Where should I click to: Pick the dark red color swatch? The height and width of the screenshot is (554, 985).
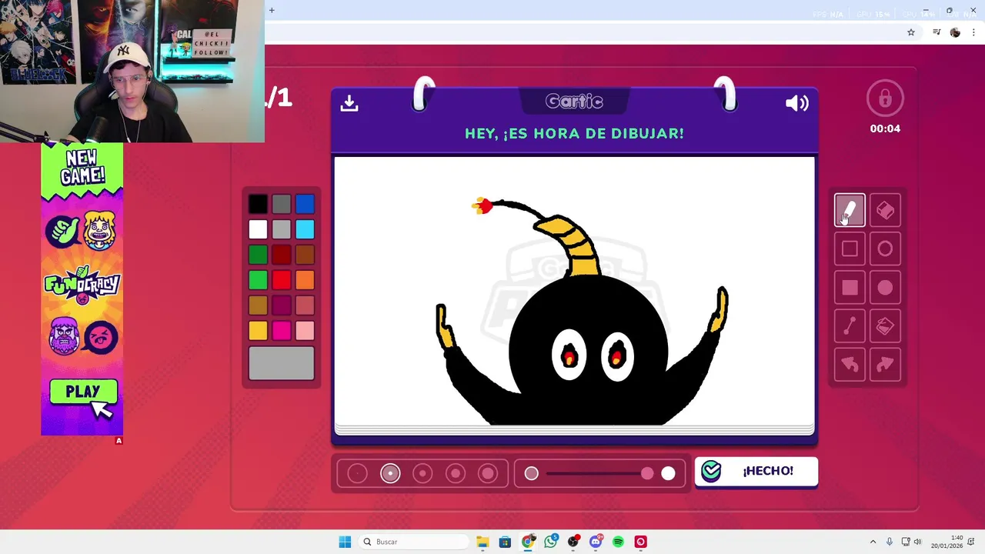(282, 255)
